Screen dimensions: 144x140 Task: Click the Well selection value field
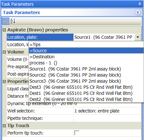pyautogui.click(x=107, y=111)
